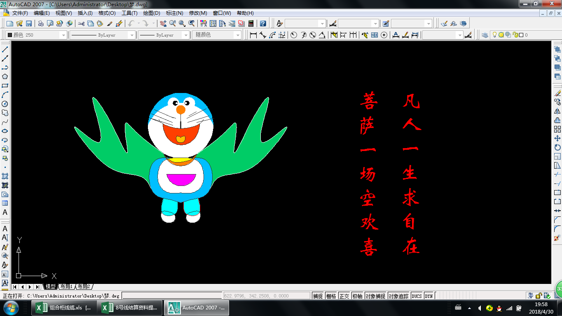Toggle 捕捉 snap mode
Screen dimensions: 562x316
pos(318,296)
